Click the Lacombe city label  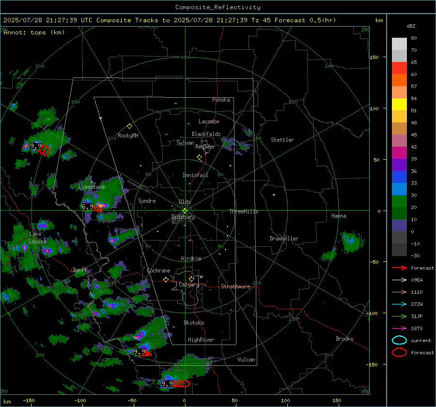point(209,121)
